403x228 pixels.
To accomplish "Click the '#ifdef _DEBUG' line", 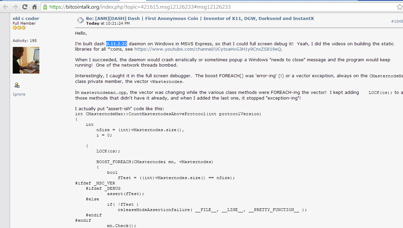I will click(103, 188).
